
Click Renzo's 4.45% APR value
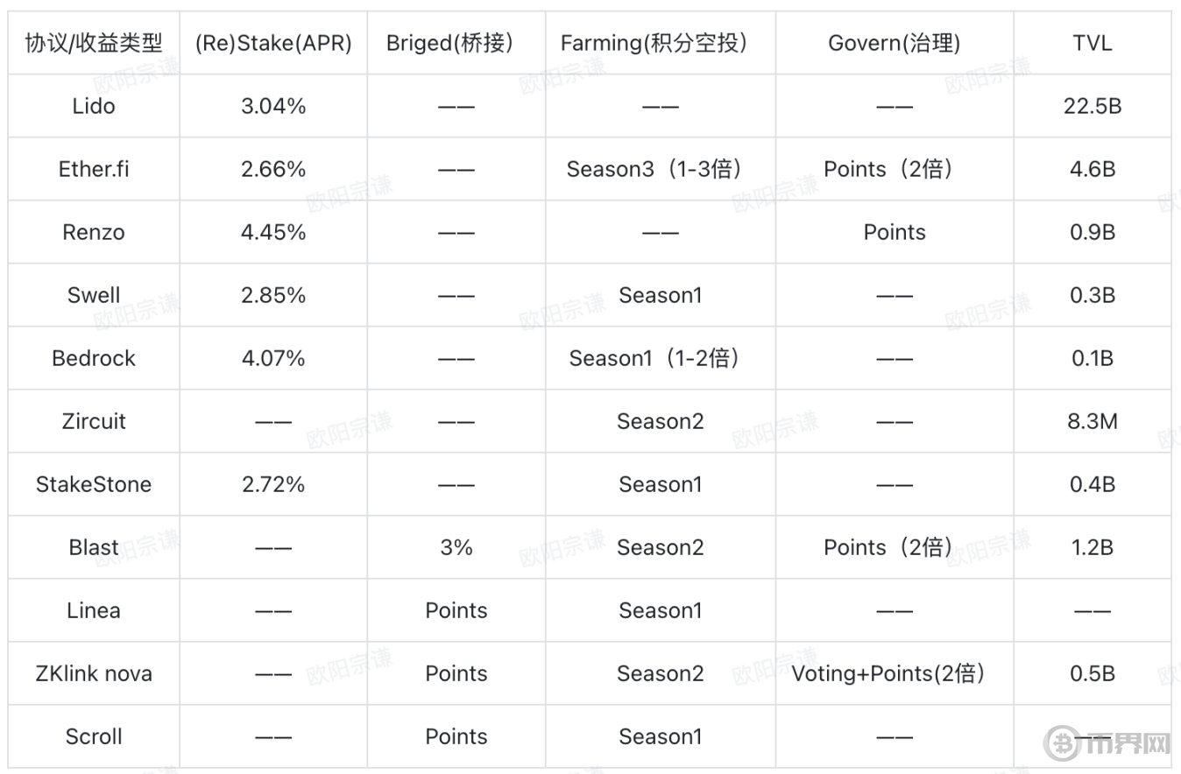[x=273, y=232]
